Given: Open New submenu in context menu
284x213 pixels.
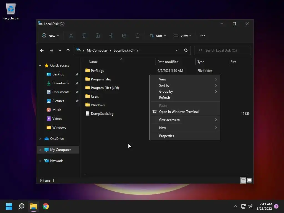Looking at the screenshot, I should [x=185, y=128].
